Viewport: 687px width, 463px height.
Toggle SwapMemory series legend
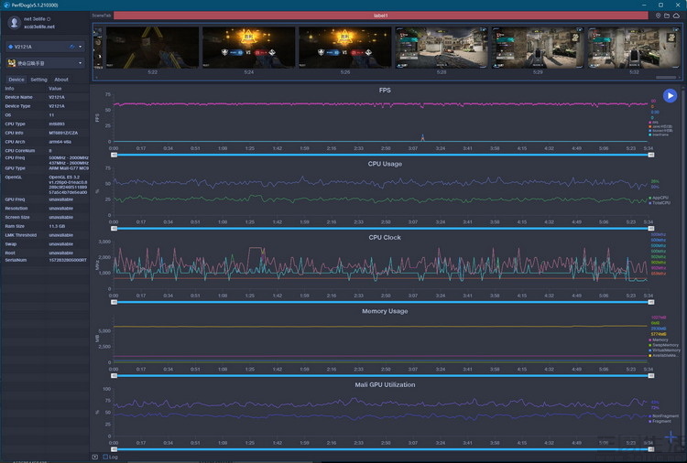[663, 345]
